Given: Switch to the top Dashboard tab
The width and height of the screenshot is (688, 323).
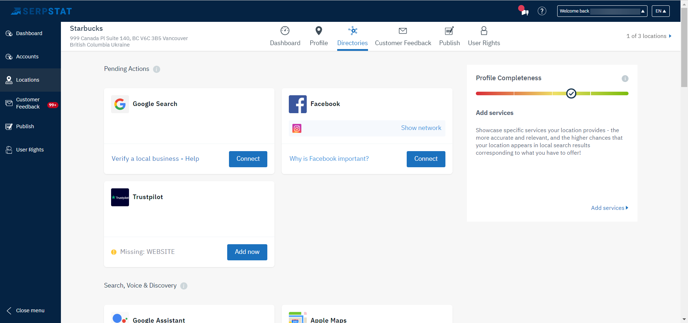Looking at the screenshot, I should coord(285,43).
